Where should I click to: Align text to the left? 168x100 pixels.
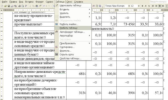point(153,6)
